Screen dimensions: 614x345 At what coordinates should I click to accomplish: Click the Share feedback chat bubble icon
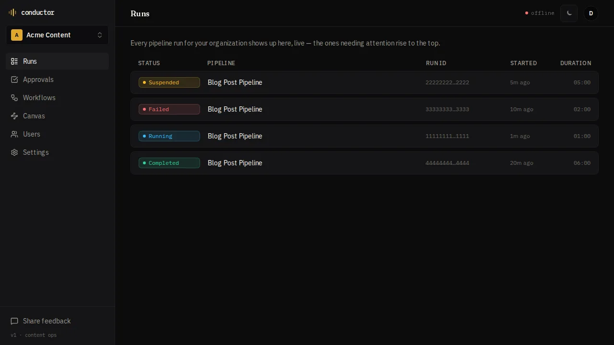[14, 321]
